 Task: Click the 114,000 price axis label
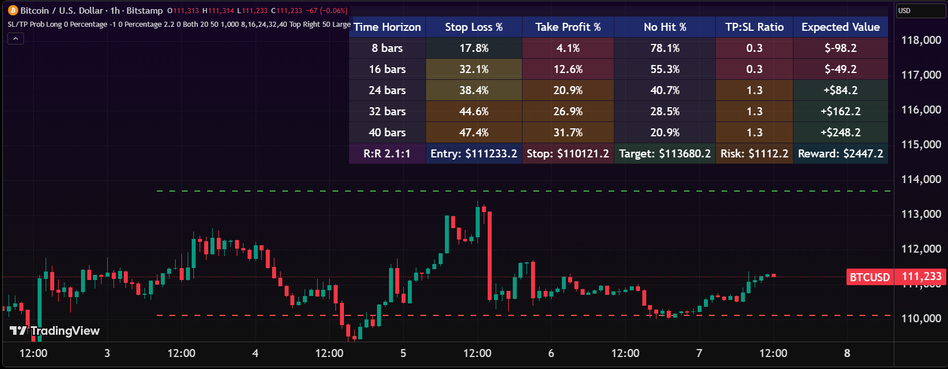921,179
